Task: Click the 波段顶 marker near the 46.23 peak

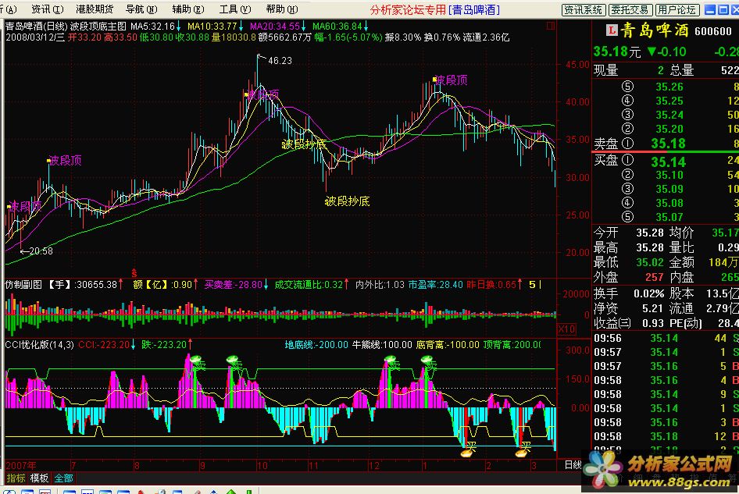Action: click(262, 94)
